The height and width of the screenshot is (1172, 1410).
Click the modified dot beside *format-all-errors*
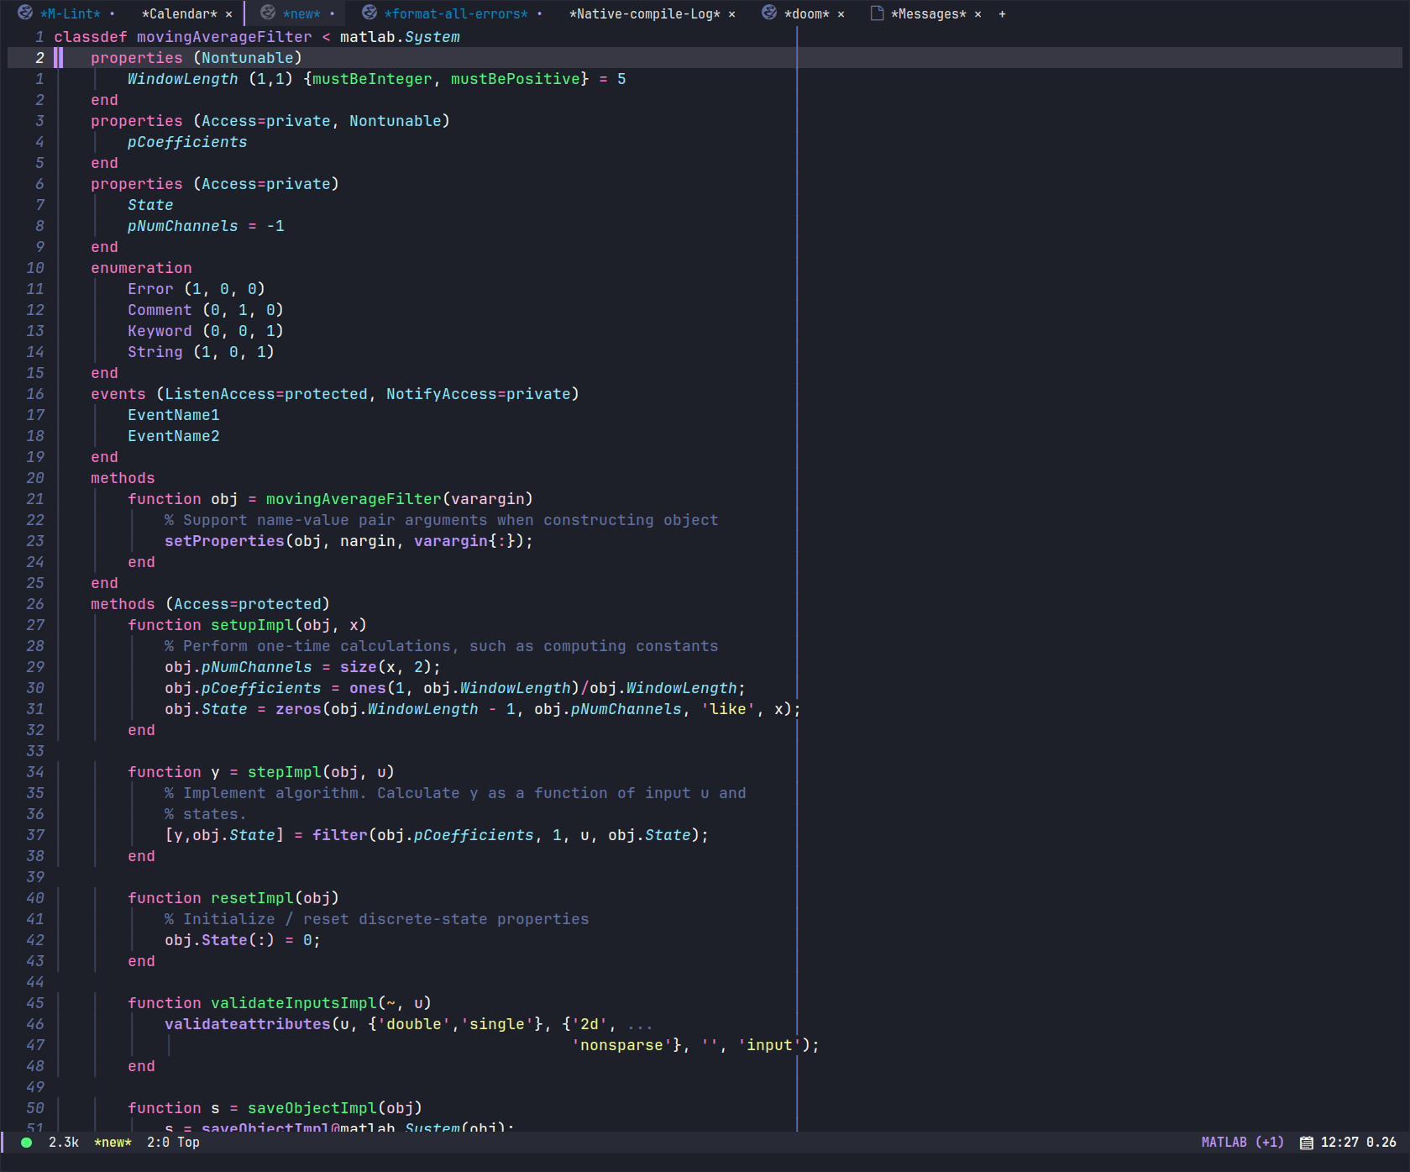tap(541, 13)
